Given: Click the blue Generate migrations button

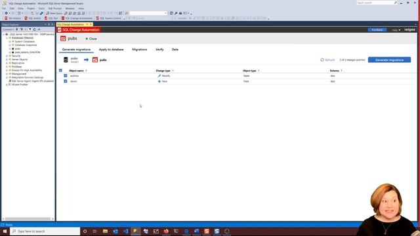Looking at the screenshot, I should 389,60.
